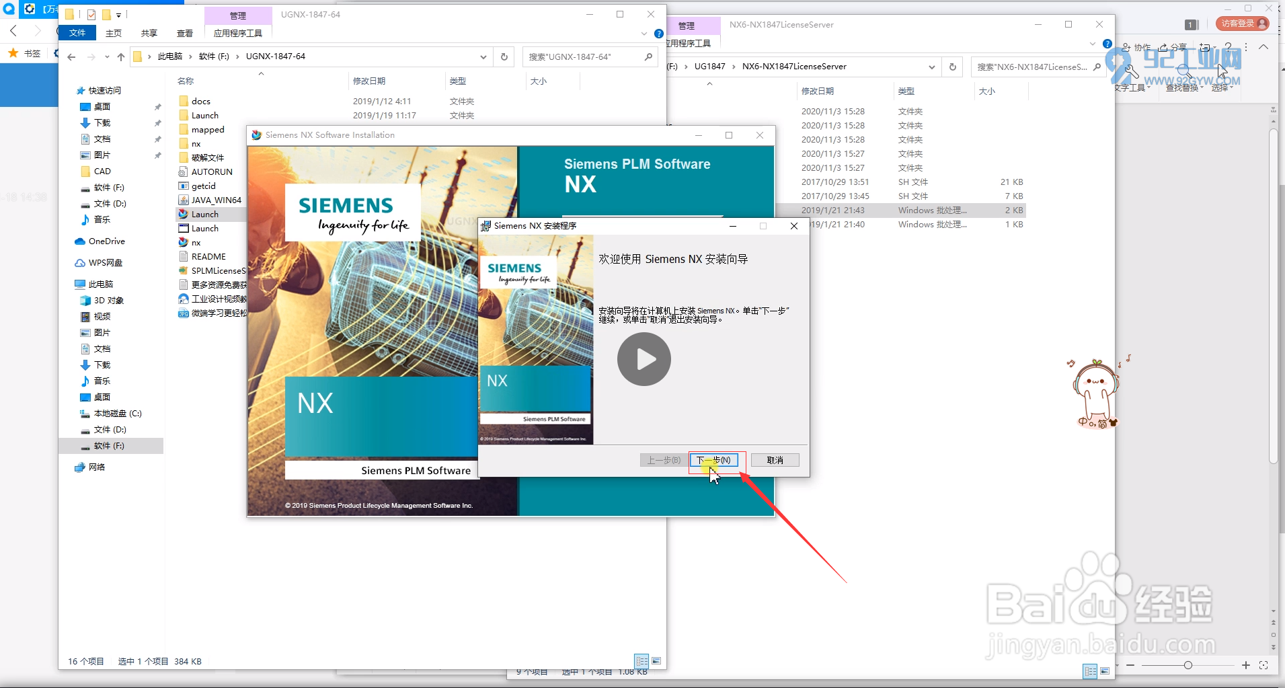The width and height of the screenshot is (1285, 688).
Task: Click the 查找替换 dropdown in editor toolbar
Action: 1184,88
